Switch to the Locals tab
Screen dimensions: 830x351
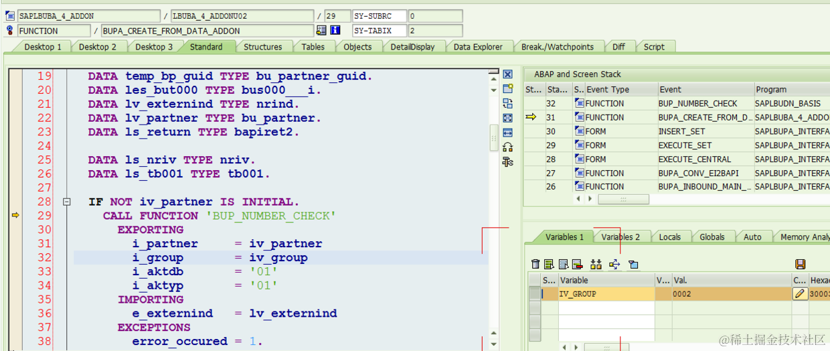point(670,237)
